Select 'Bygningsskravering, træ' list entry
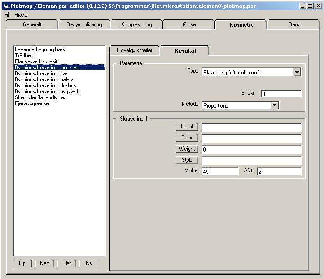Image resolution: width=324 pixels, height=279 pixels. [59, 73]
